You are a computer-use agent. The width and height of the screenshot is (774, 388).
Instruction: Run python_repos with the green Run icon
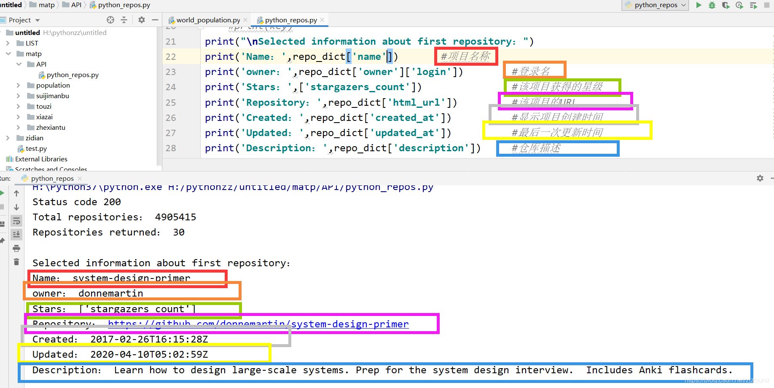point(699,5)
